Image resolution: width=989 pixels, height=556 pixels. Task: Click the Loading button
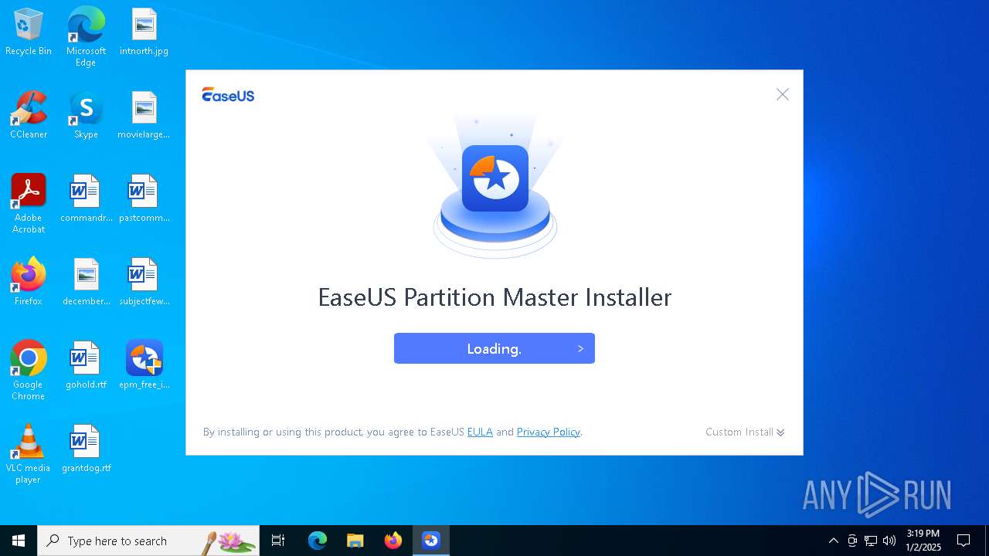(x=494, y=348)
